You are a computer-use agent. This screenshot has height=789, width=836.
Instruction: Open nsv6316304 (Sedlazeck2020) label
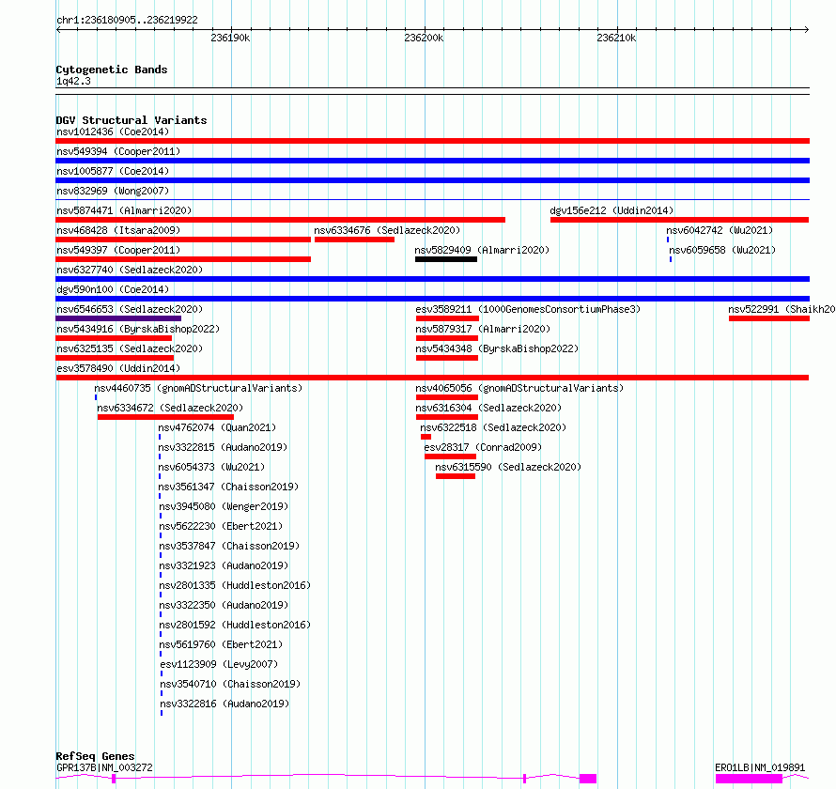[x=488, y=408]
